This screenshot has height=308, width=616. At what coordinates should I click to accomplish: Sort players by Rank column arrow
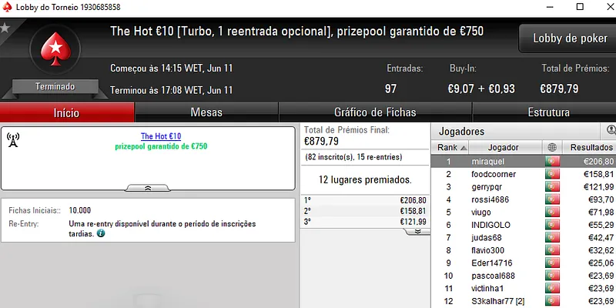[x=464, y=148]
